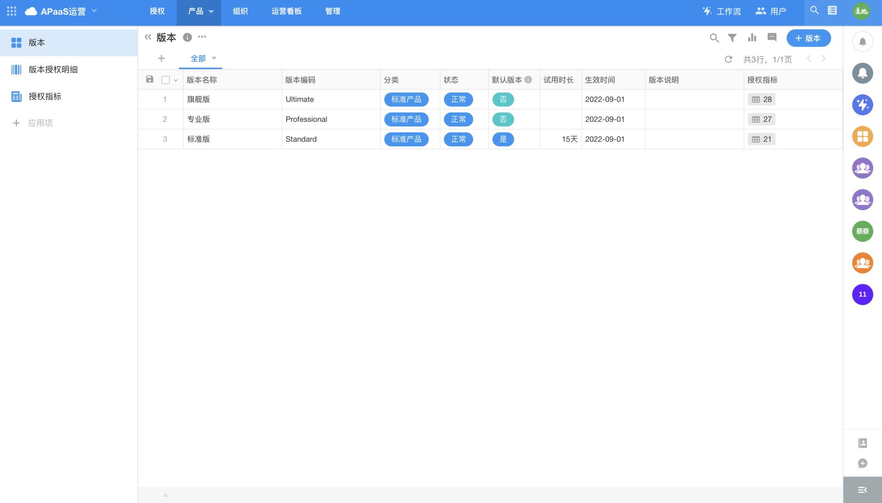Collapse the sidebar with double-chevron icon

coord(147,37)
